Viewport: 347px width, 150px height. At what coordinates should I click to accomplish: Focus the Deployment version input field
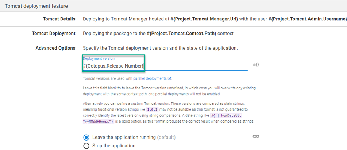pyautogui.click(x=165, y=66)
